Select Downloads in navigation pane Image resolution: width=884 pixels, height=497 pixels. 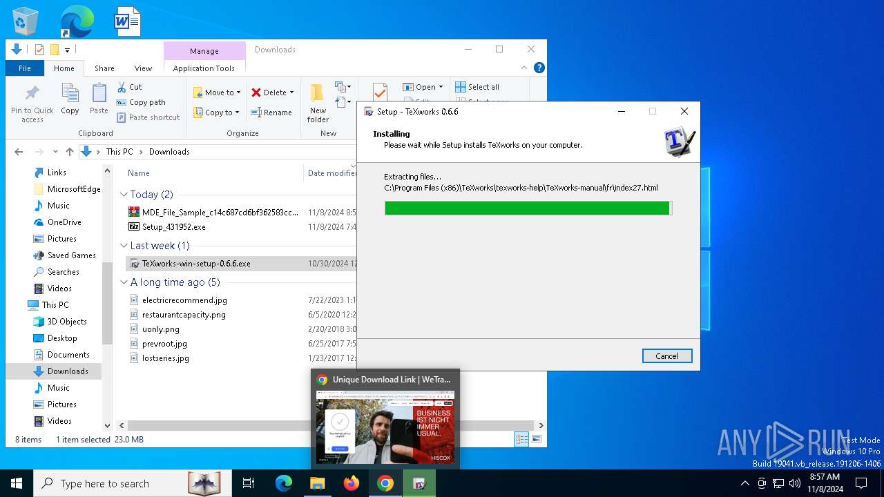click(x=68, y=371)
